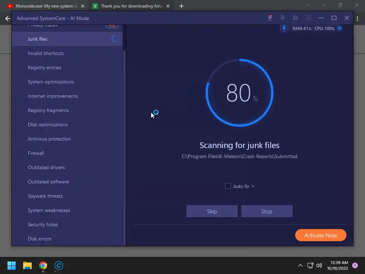This screenshot has height=274, width=365.
Task: Click the Windows Start button
Action: coord(11,265)
